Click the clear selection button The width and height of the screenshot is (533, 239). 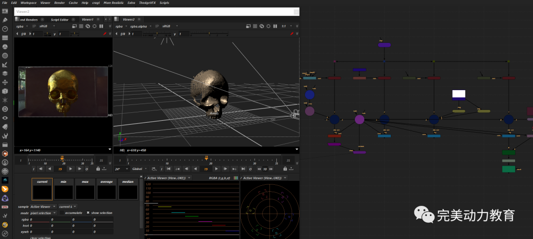41,238
